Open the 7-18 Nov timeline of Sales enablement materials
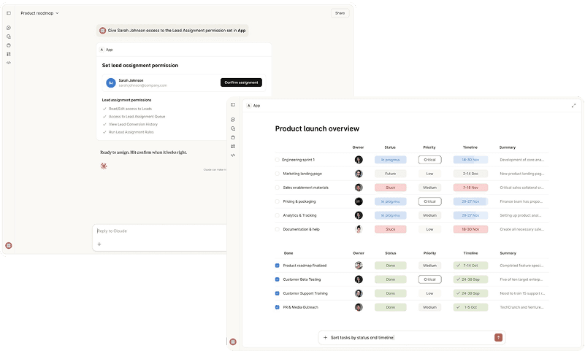 pyautogui.click(x=470, y=188)
